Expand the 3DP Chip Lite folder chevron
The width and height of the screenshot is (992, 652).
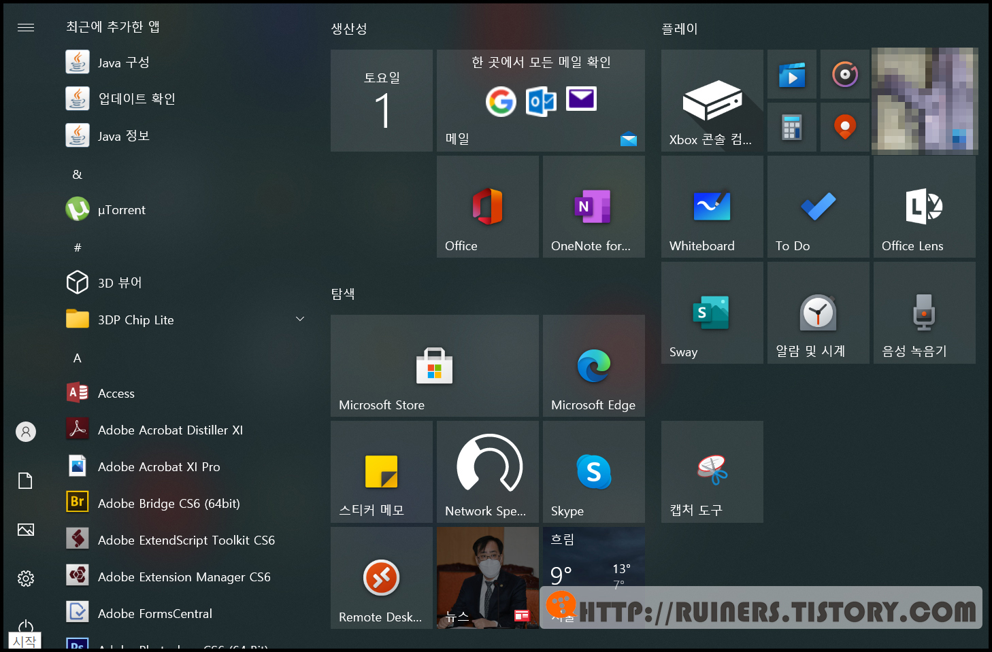tap(300, 320)
